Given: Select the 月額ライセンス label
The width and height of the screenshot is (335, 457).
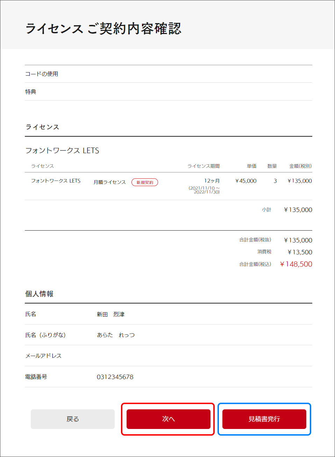Looking at the screenshot, I should (109, 182).
